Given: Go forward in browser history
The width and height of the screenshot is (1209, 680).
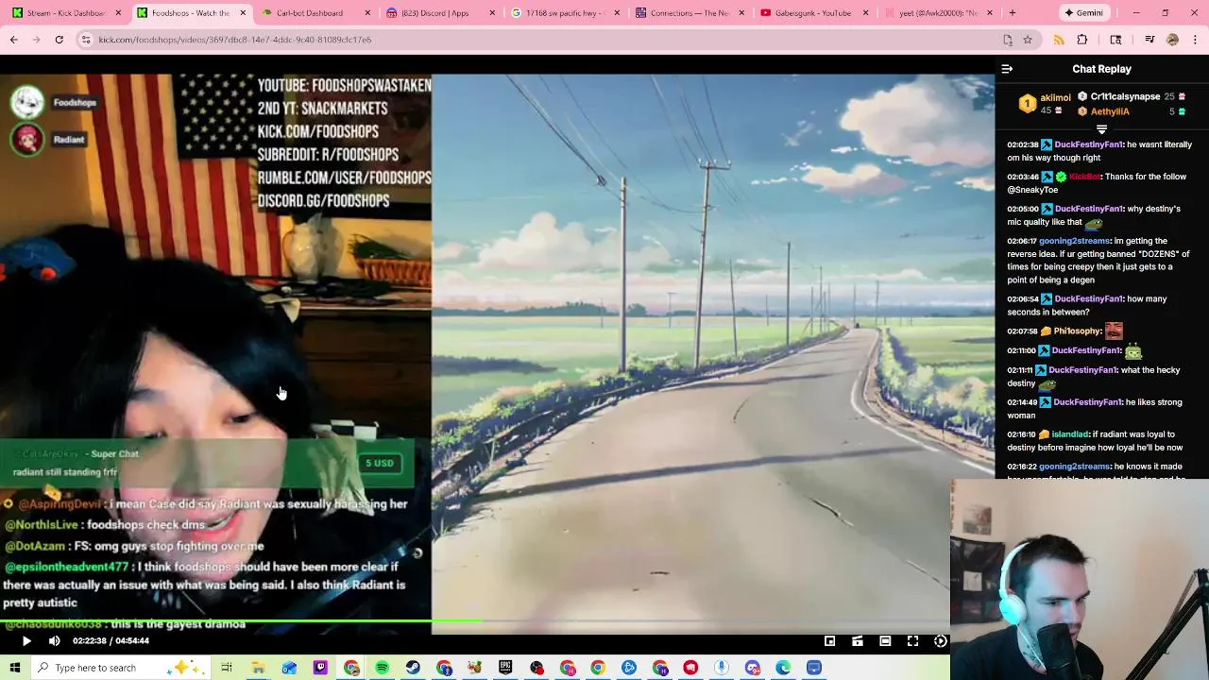Looking at the screenshot, I should point(36,40).
